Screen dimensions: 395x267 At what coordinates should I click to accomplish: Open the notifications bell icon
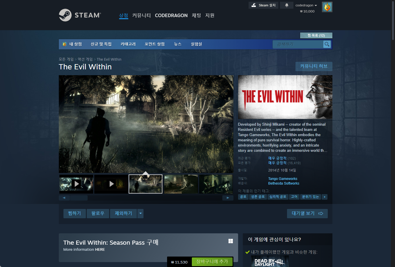coord(287,5)
